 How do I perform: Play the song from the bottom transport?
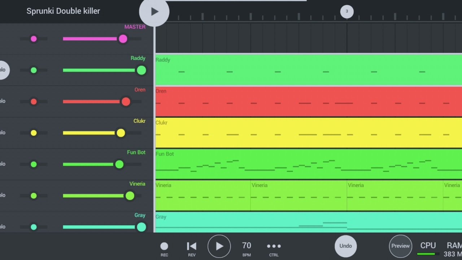point(219,246)
